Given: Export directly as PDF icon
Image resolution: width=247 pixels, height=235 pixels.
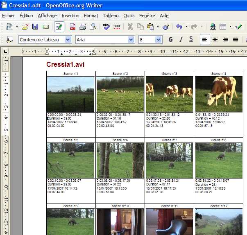Looking at the screenshot, I should pos(73,27).
